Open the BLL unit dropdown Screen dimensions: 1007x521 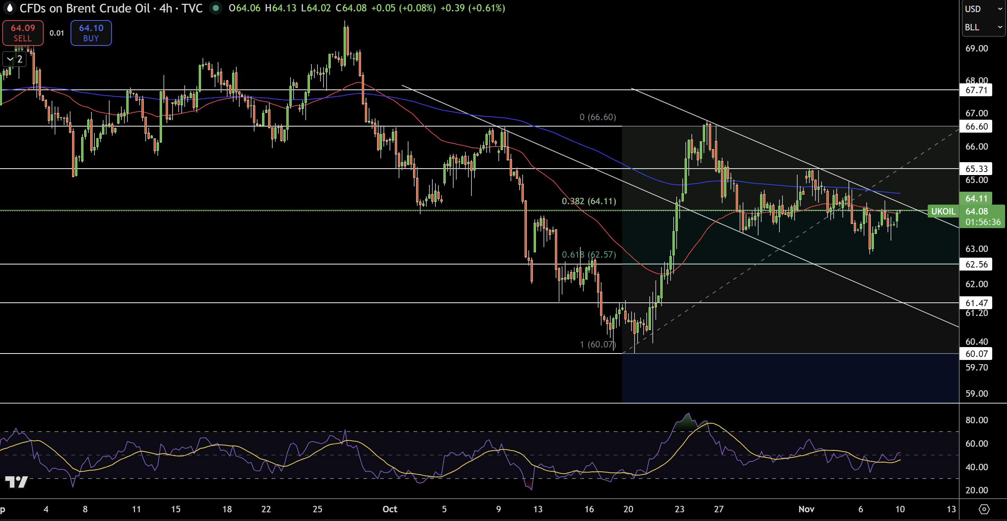(983, 27)
